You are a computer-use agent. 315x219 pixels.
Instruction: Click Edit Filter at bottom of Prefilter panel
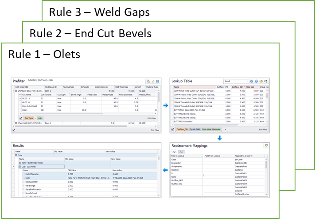click(155, 130)
